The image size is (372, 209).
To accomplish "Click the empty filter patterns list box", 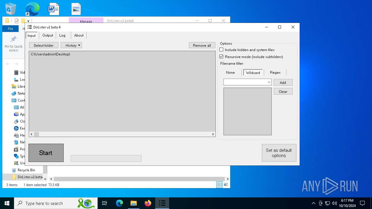I will (x=247, y=111).
